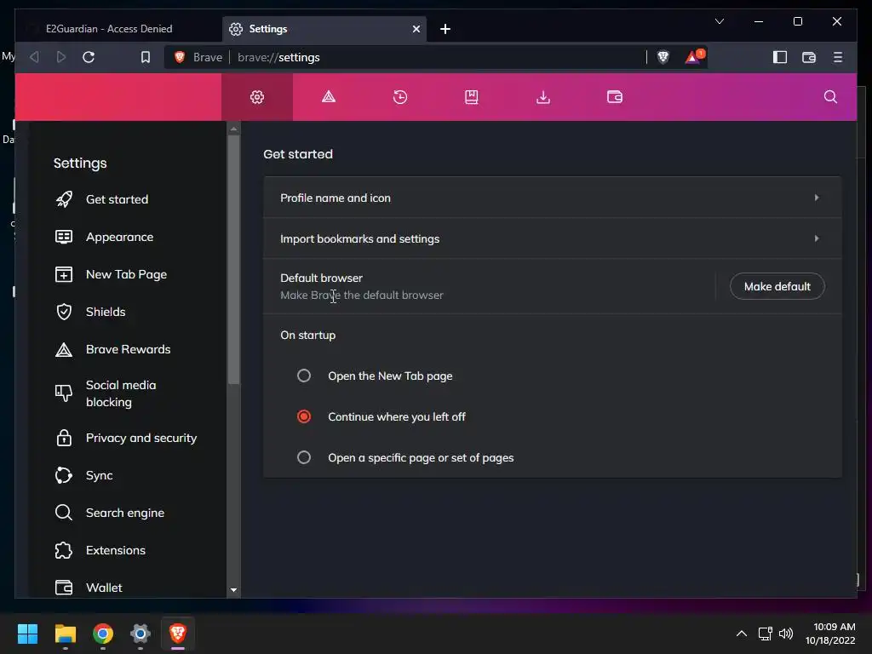Select Continue where you left off radio
This screenshot has height=654, width=872.
coord(304,416)
